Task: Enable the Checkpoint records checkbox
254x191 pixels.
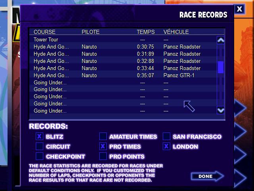Action: click(39, 156)
